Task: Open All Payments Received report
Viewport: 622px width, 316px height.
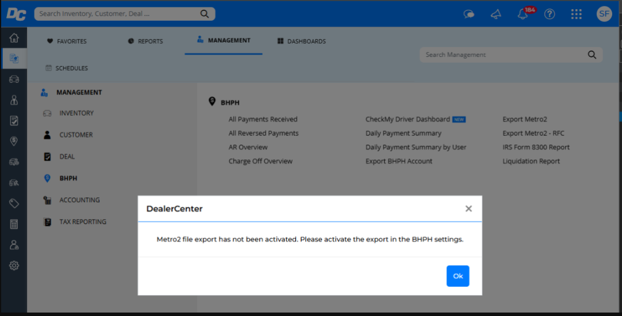Action: point(263,119)
